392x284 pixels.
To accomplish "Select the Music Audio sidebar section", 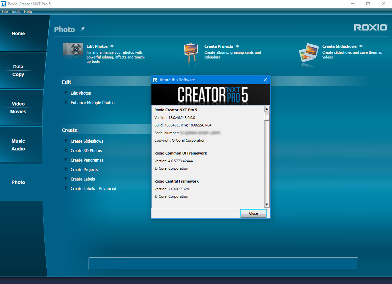I will tap(18, 145).
